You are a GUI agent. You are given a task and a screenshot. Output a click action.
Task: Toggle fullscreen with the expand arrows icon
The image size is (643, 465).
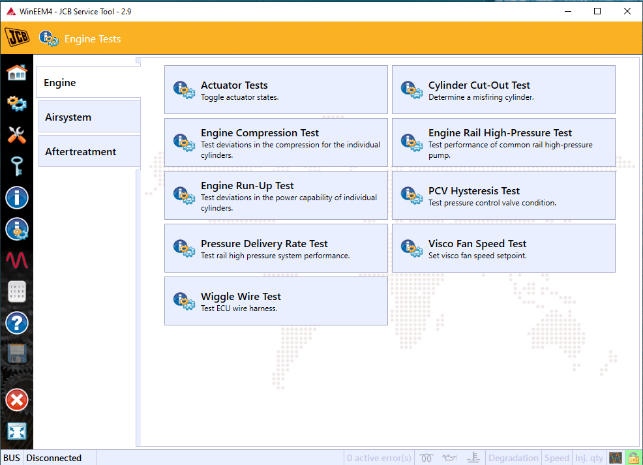pos(17,431)
